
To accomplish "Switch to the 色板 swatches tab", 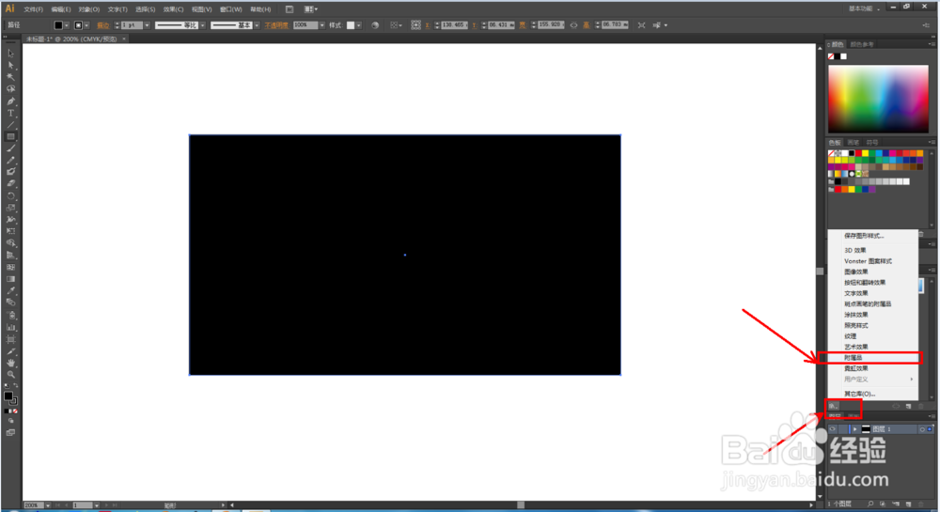I will pos(835,142).
